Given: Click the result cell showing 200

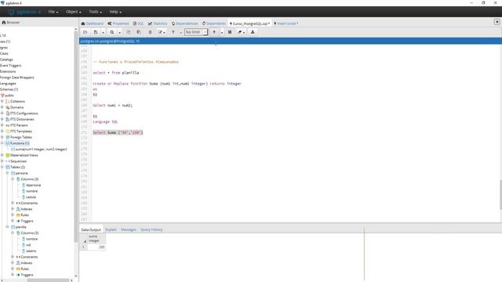Looking at the screenshot, I should [96, 247].
